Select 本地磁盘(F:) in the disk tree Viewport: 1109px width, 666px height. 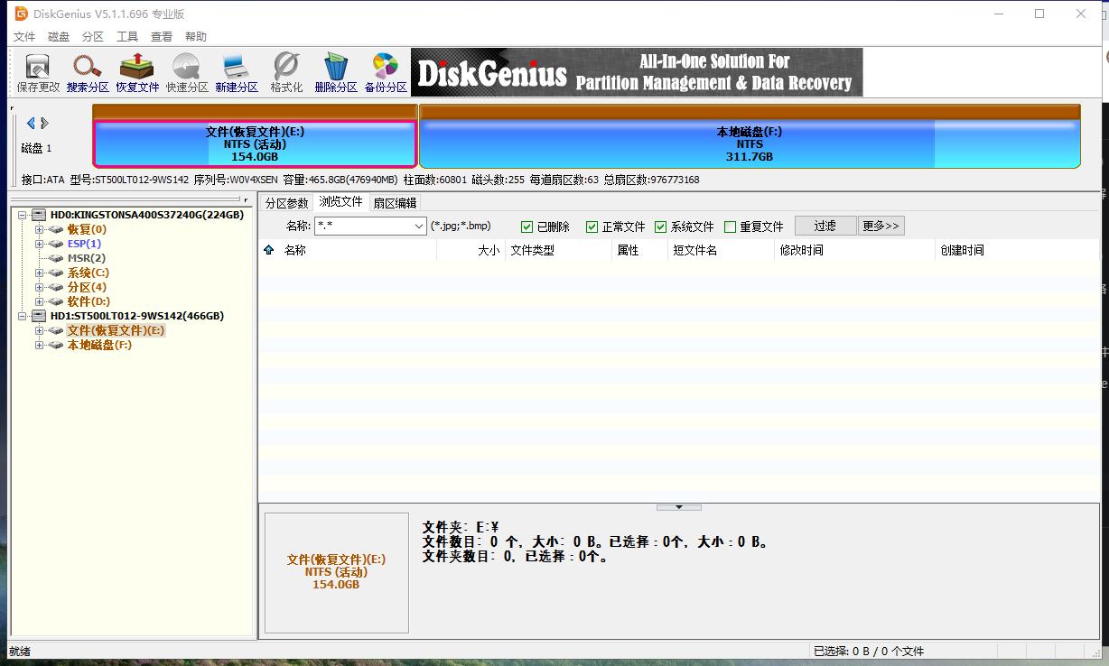[99, 345]
